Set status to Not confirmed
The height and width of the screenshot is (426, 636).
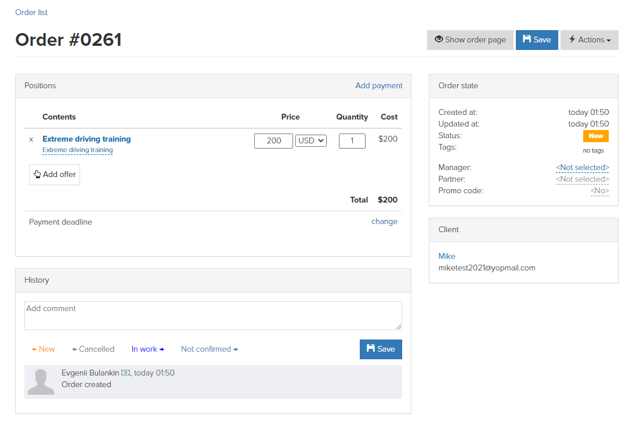point(209,349)
